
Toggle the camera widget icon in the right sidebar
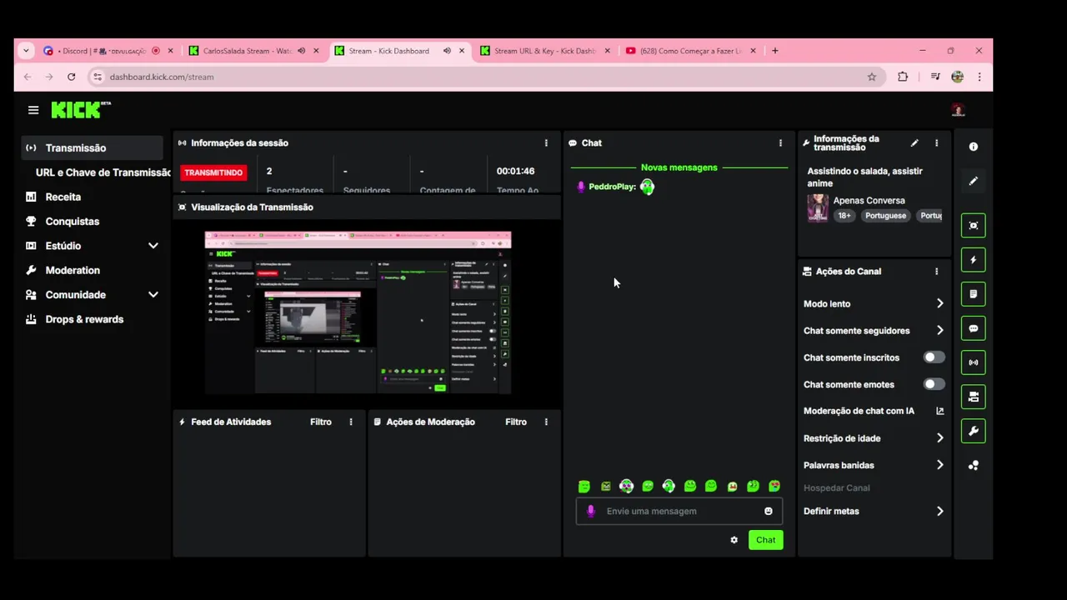(x=973, y=397)
